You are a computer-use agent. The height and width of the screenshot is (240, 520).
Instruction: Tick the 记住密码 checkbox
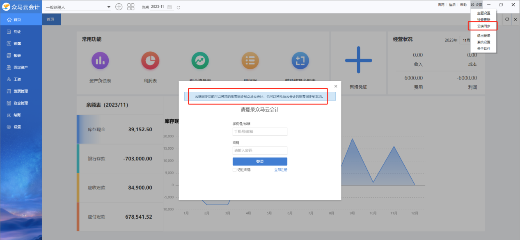234,170
